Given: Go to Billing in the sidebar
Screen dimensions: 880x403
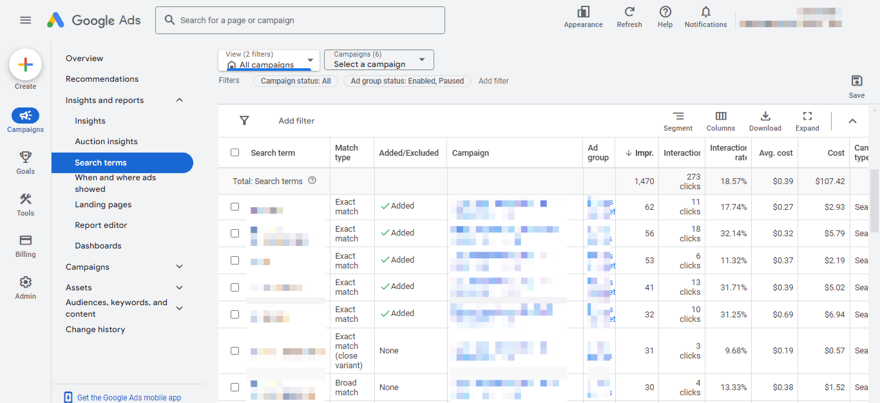Looking at the screenshot, I should [x=26, y=240].
